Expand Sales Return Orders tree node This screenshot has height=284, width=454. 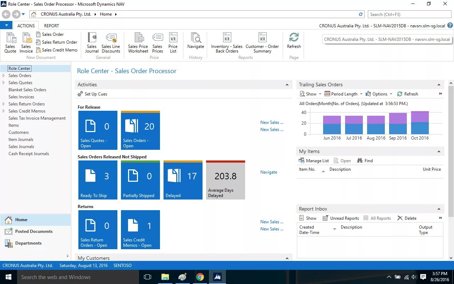[x=4, y=104]
